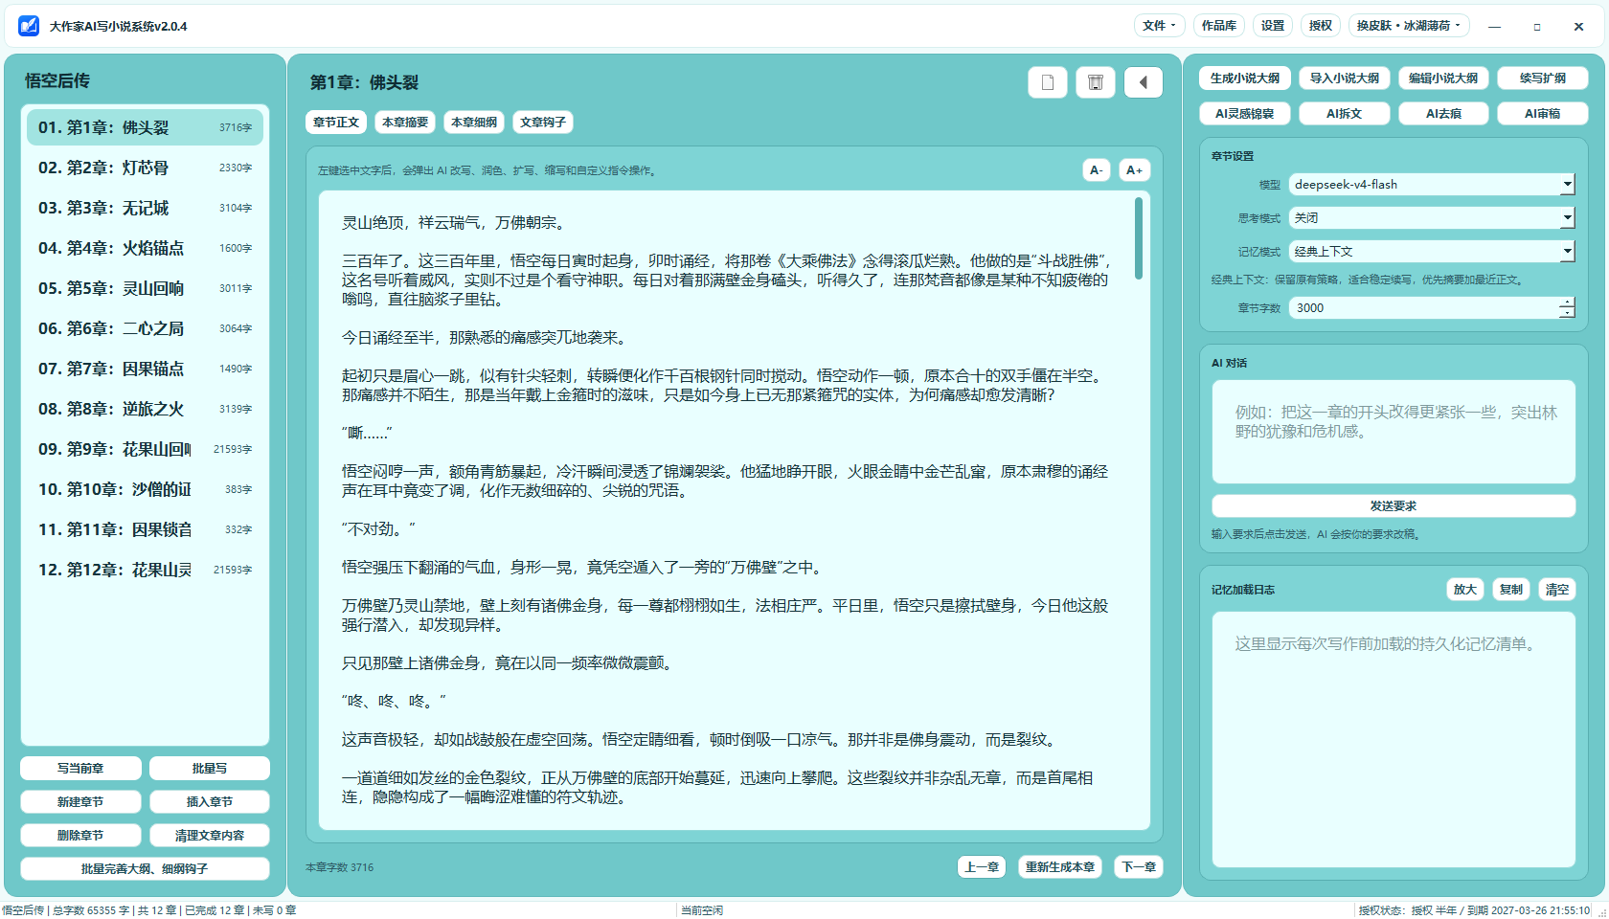Screen dimensions: 1609x919
Task: Switch to the 本章细纲 tab
Action: [474, 122]
